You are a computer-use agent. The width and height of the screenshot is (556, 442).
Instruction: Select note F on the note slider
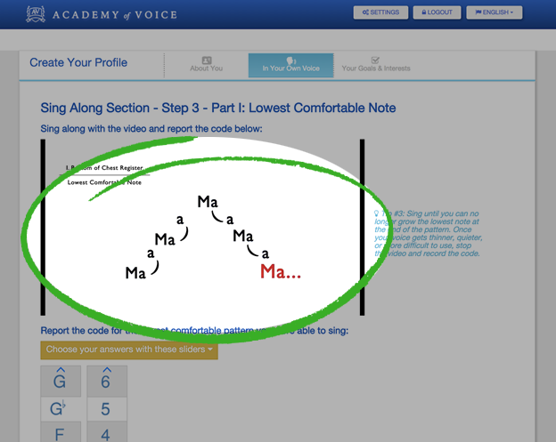(61, 435)
